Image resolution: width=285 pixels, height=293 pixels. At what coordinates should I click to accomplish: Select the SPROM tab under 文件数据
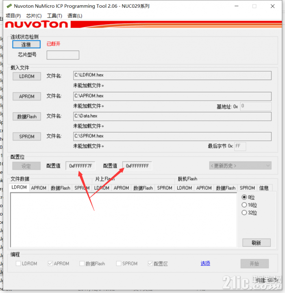pos(82,188)
